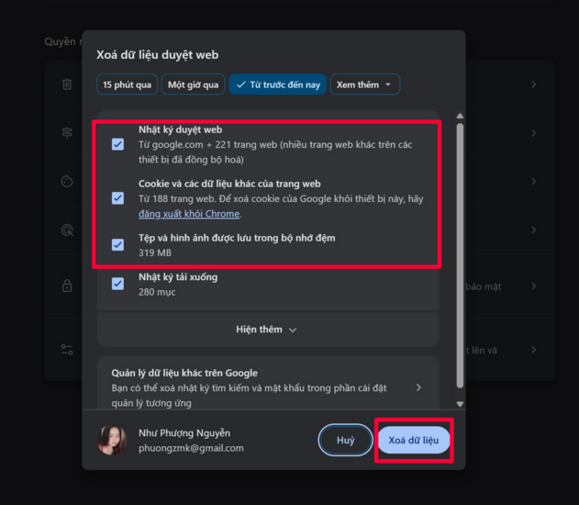This screenshot has width=579, height=505.
Task: Click the trash icon in background settings
Action: pos(67,84)
